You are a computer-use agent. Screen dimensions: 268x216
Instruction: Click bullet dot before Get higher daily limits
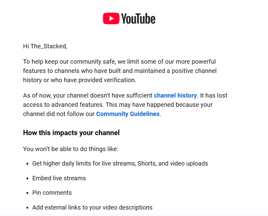point(27,164)
